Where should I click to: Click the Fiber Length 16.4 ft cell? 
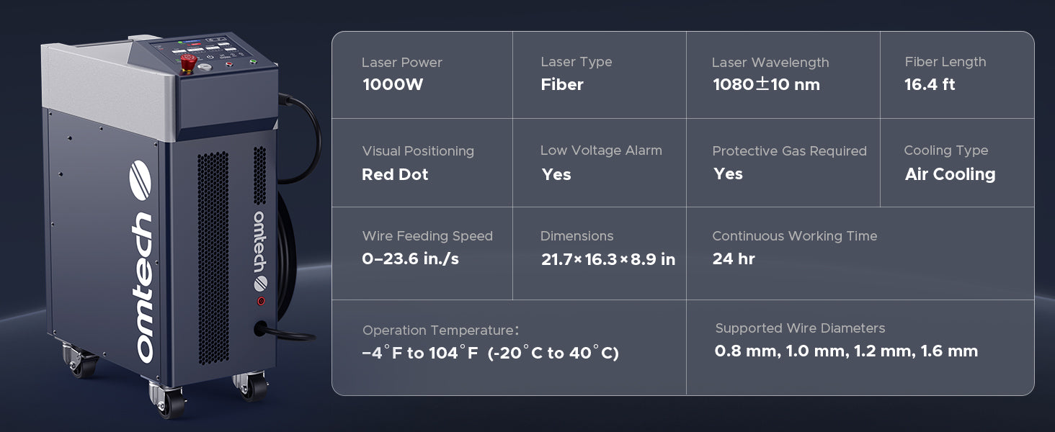coord(957,75)
